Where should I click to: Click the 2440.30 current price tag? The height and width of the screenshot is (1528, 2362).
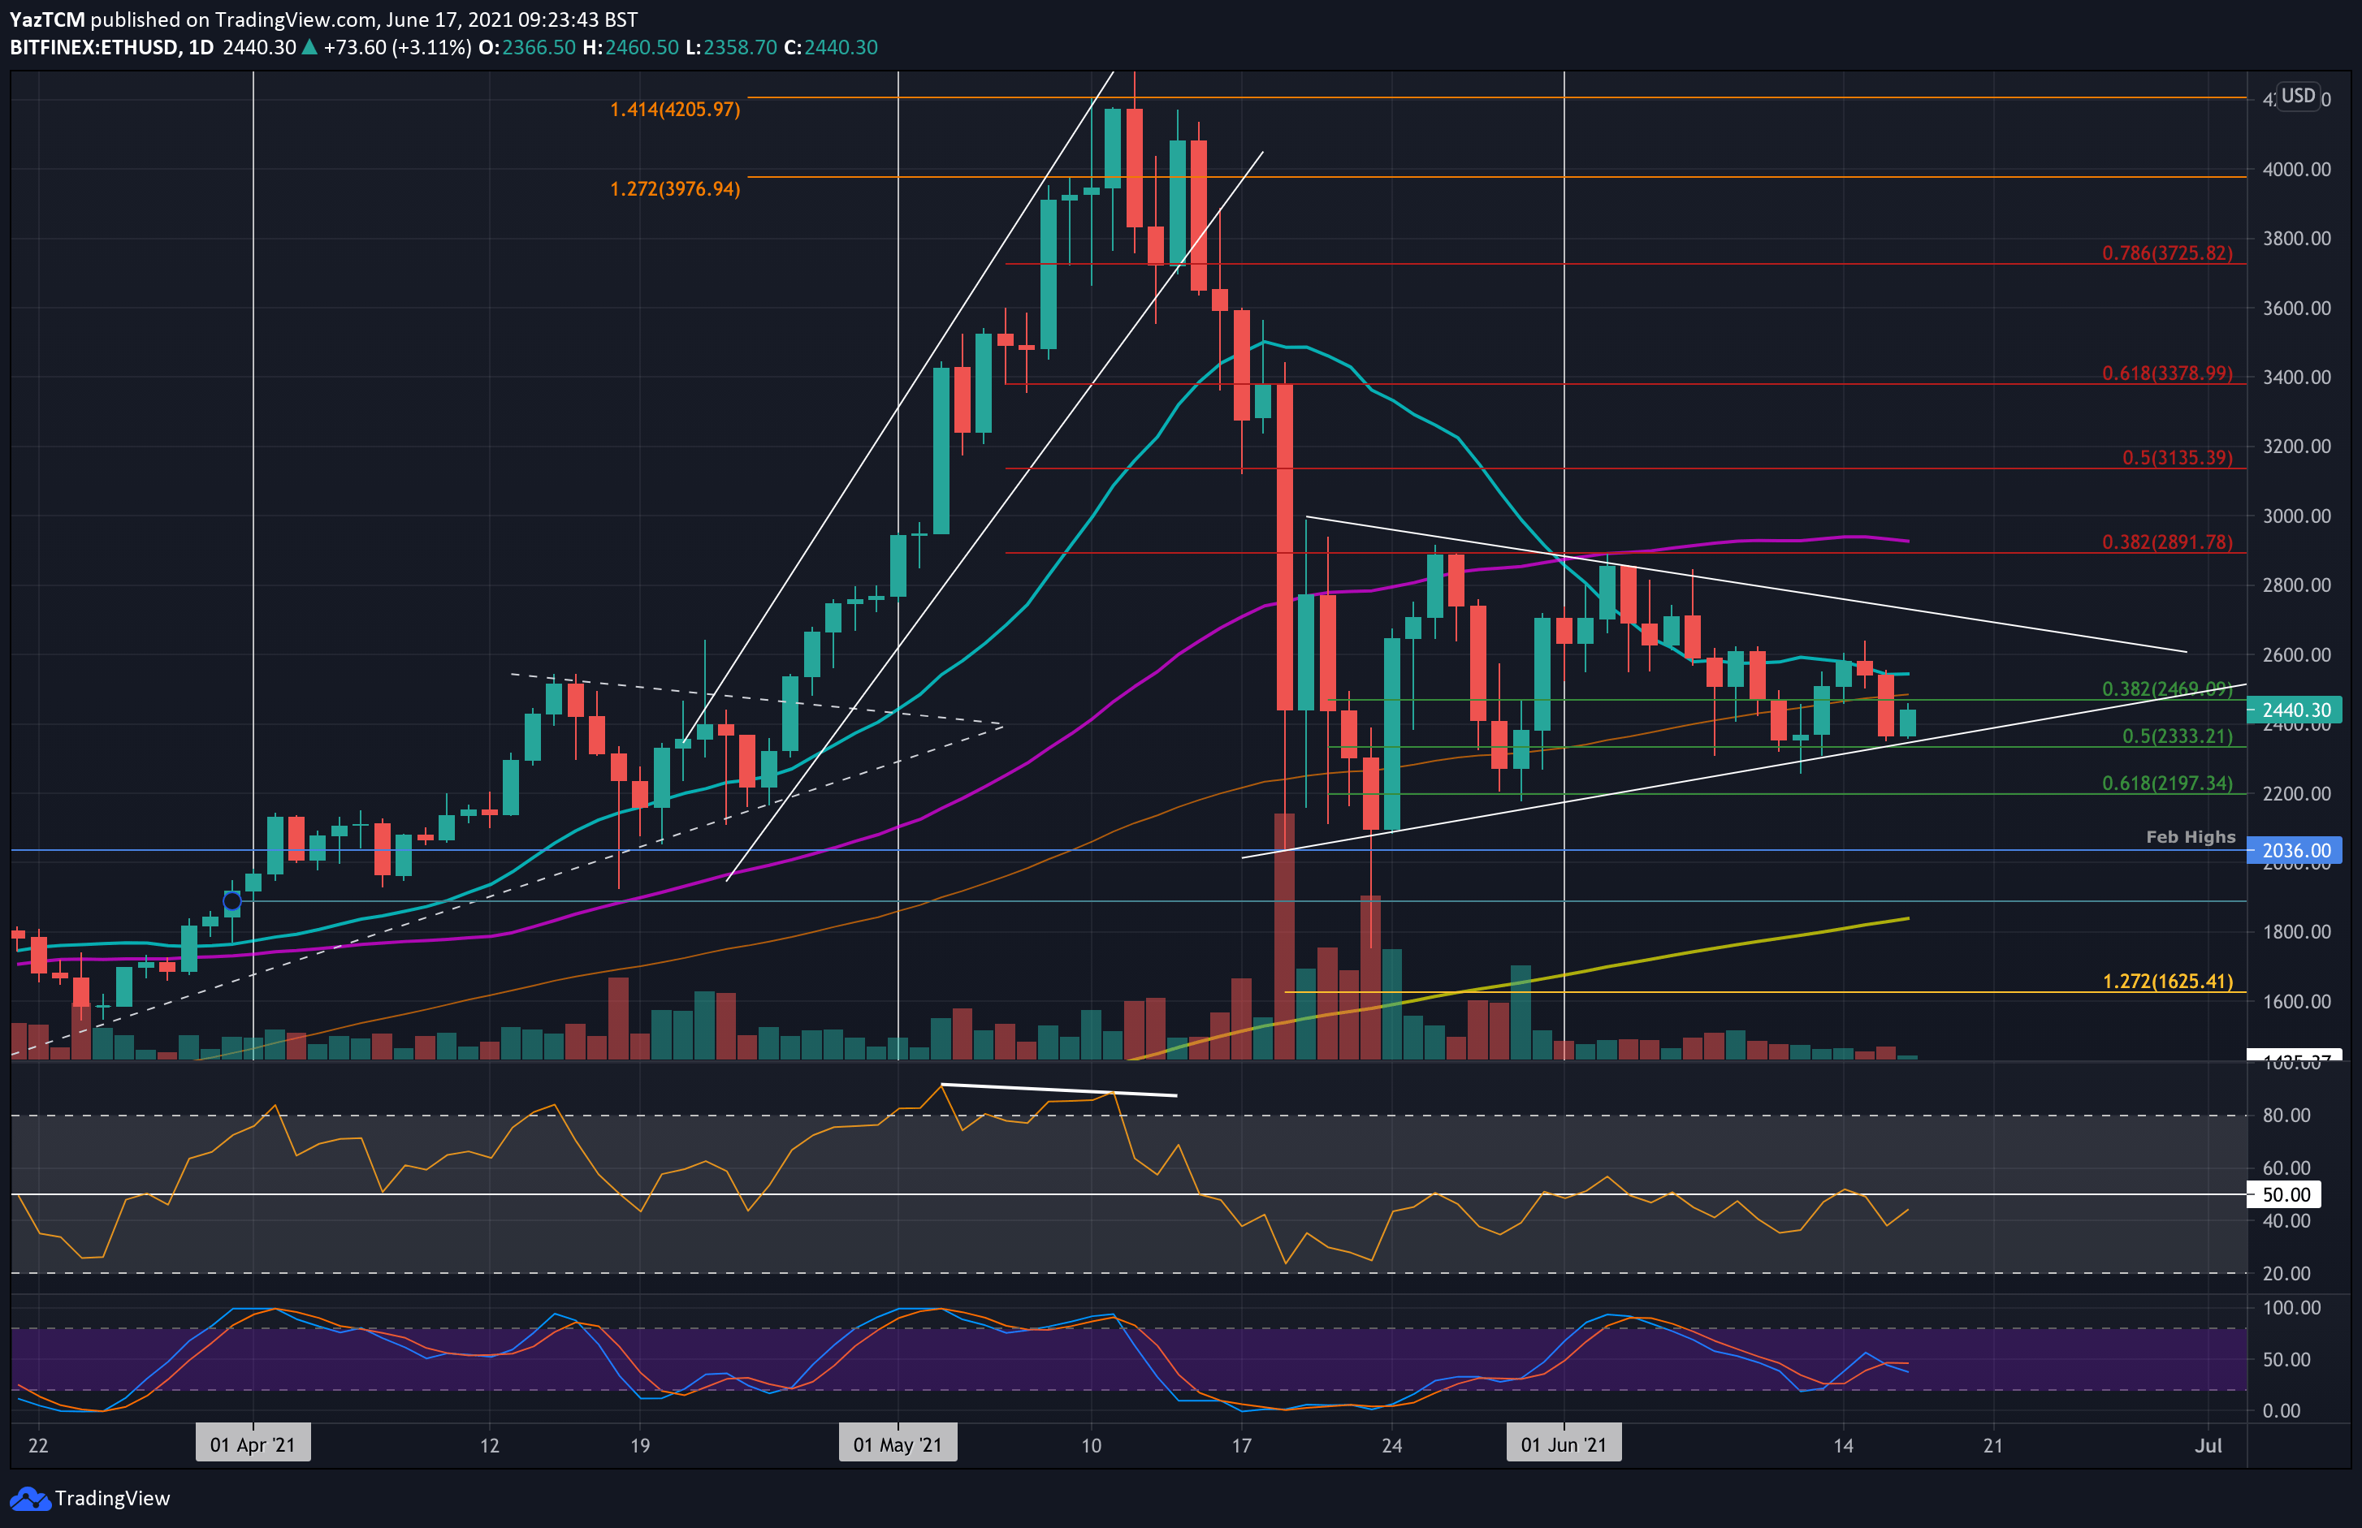[x=2294, y=710]
